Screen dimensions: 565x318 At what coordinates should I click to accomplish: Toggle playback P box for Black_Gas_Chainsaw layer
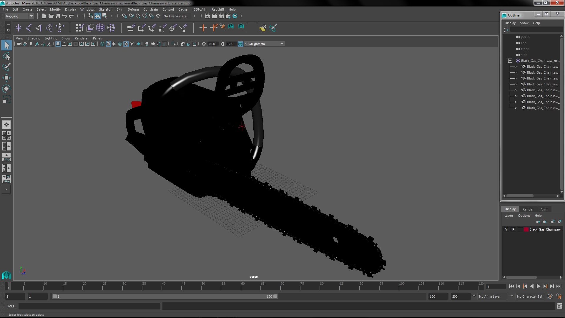513,229
